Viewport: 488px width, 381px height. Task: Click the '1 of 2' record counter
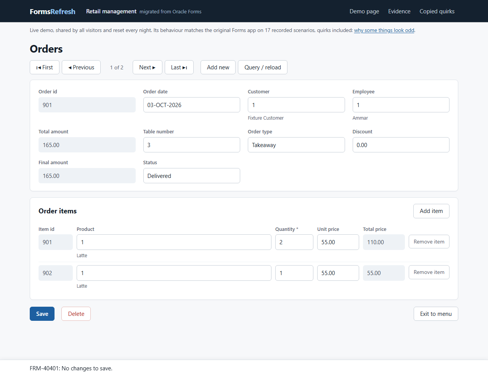pyautogui.click(x=117, y=67)
